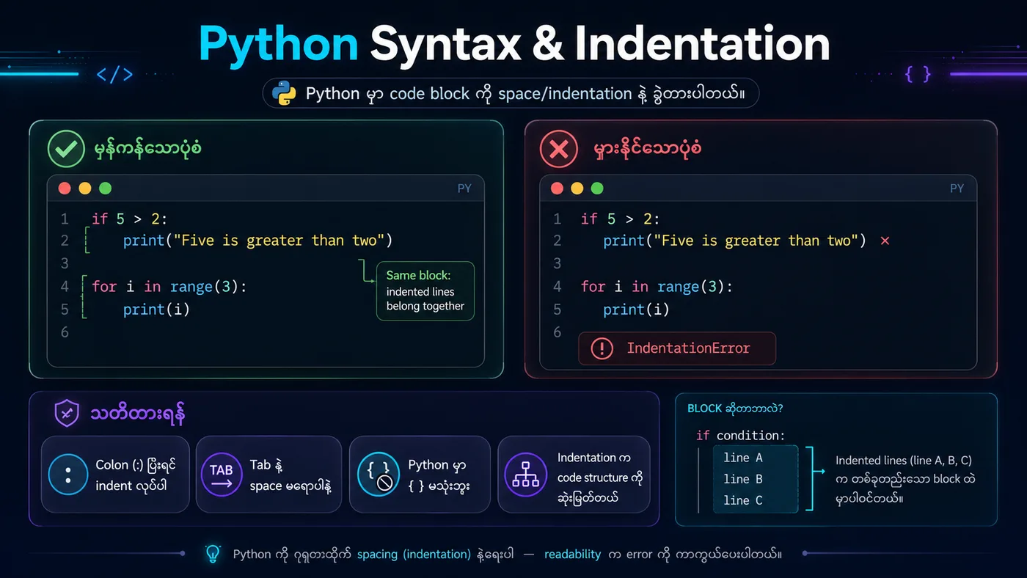The width and height of the screenshot is (1027, 578).
Task: Click the { } curly braces icon beside the title
Action: point(918,73)
